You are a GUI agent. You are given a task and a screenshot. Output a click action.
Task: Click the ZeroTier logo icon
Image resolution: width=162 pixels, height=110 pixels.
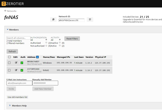[x=4, y=4]
